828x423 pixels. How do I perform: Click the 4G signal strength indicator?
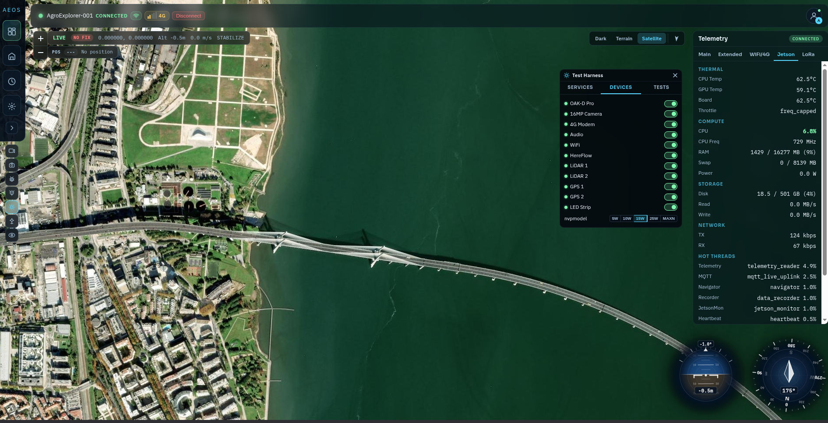[157, 16]
